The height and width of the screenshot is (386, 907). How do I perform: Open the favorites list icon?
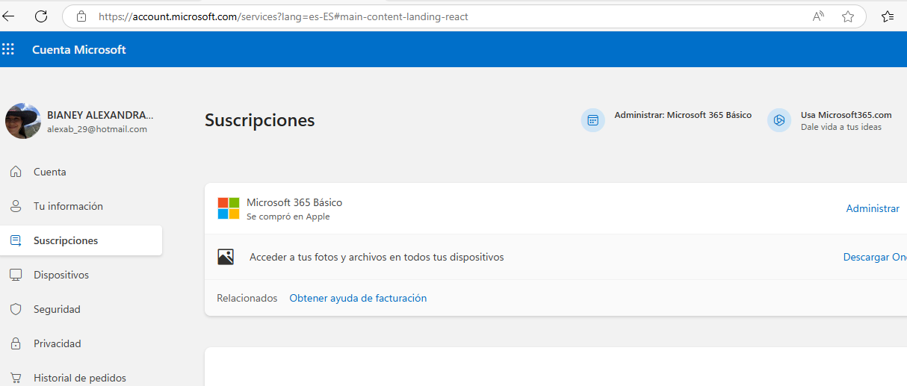point(888,16)
